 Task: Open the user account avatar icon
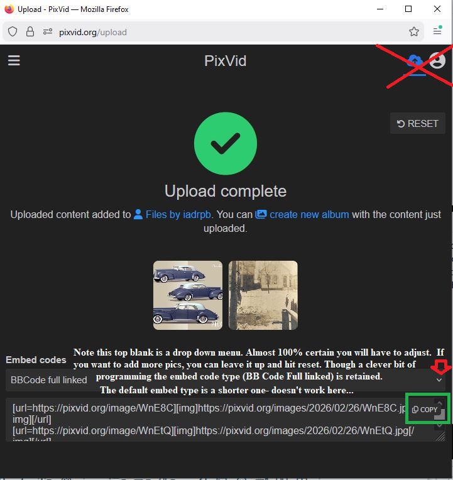437,60
